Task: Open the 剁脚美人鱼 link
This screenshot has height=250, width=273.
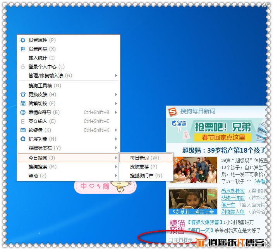Action: pyautogui.click(x=233, y=212)
